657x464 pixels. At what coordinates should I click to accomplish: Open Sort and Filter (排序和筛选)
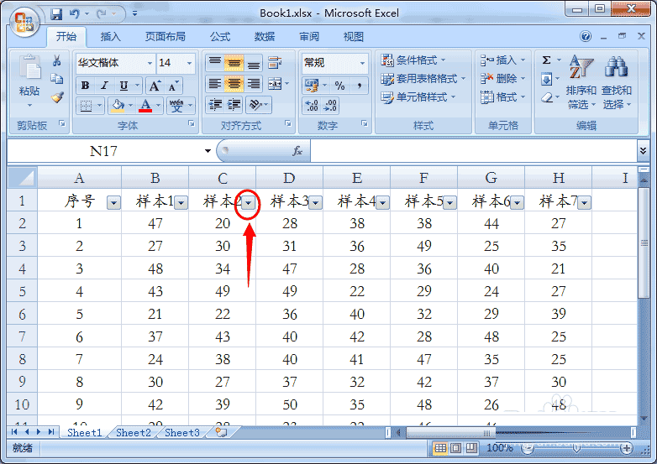point(581,81)
